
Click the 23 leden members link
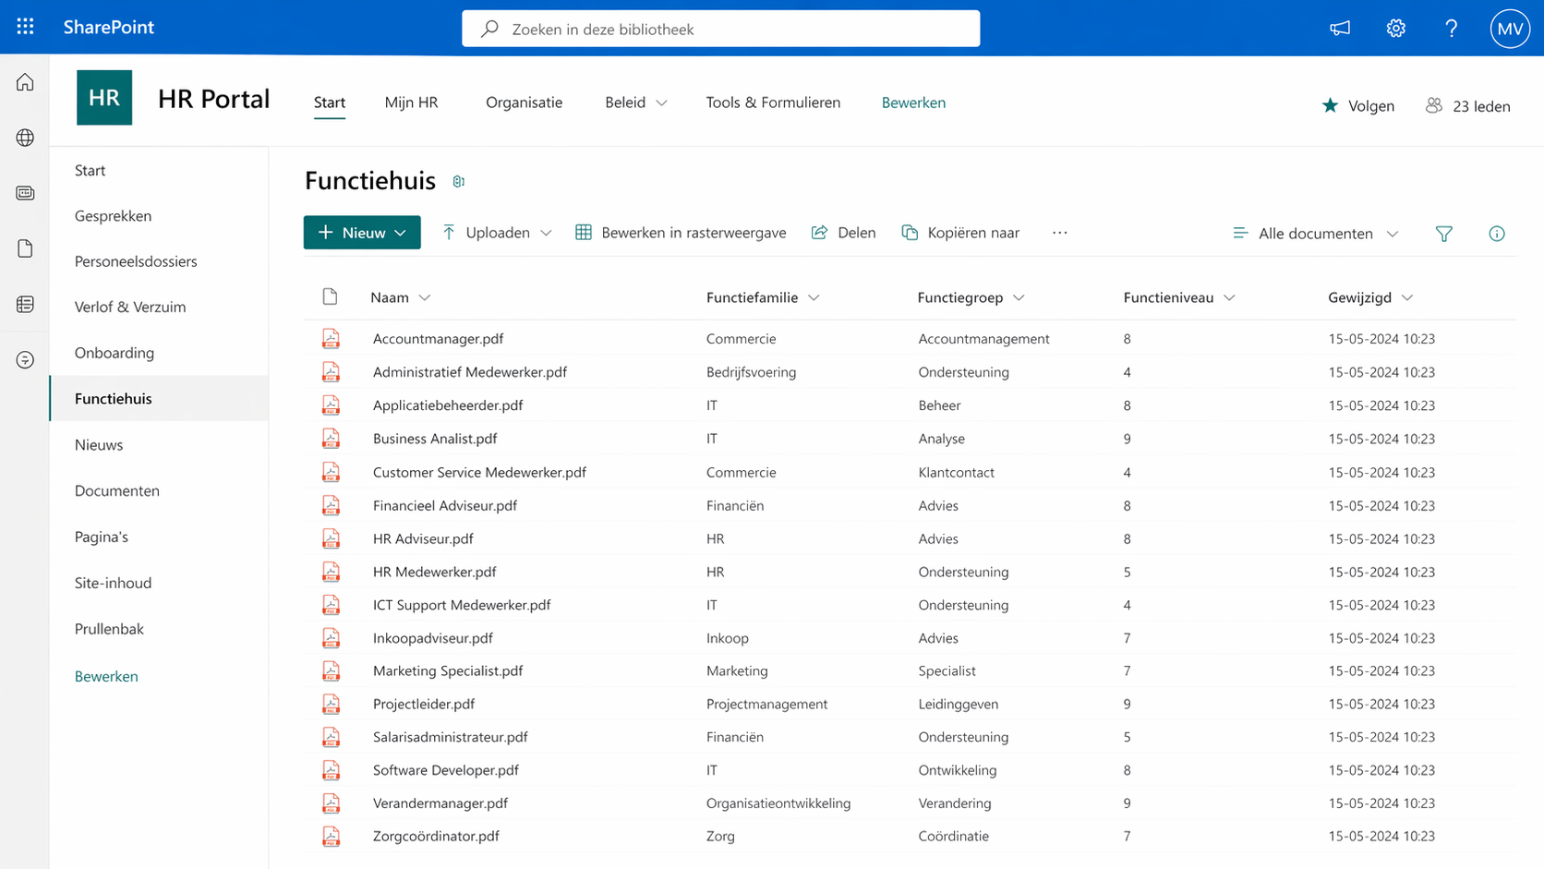coord(1467,105)
